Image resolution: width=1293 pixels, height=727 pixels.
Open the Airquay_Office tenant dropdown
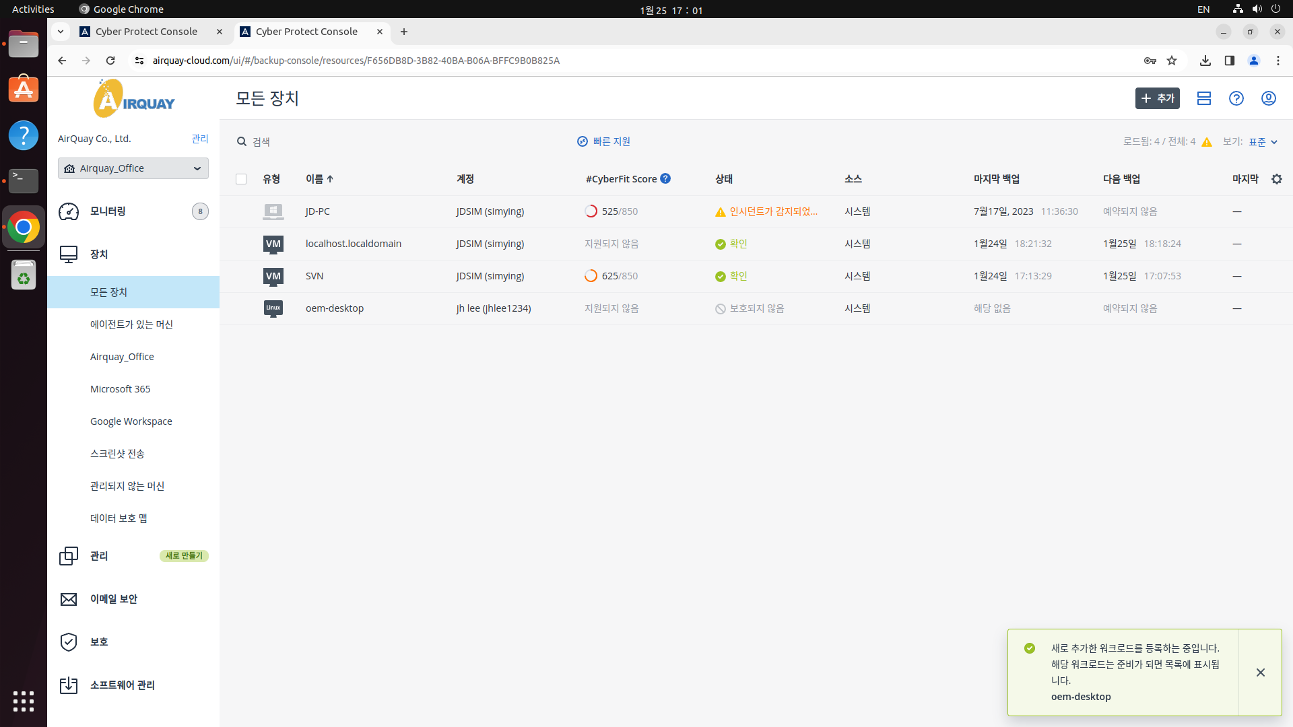pyautogui.click(x=133, y=168)
